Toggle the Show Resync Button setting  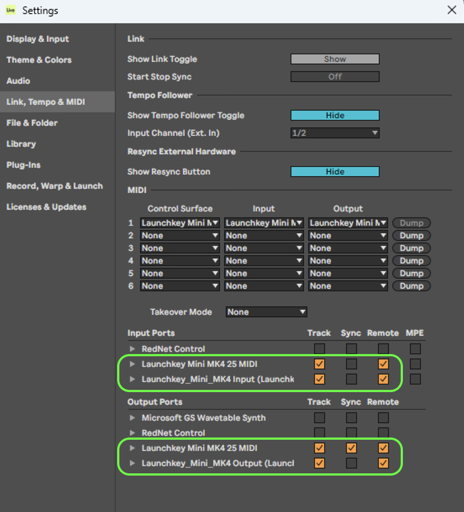tap(335, 172)
